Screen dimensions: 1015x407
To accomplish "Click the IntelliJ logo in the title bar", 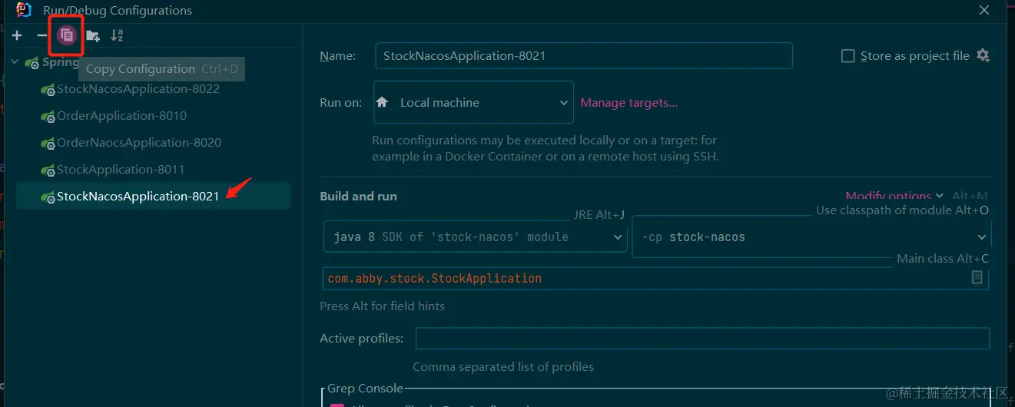I will 24,9.
